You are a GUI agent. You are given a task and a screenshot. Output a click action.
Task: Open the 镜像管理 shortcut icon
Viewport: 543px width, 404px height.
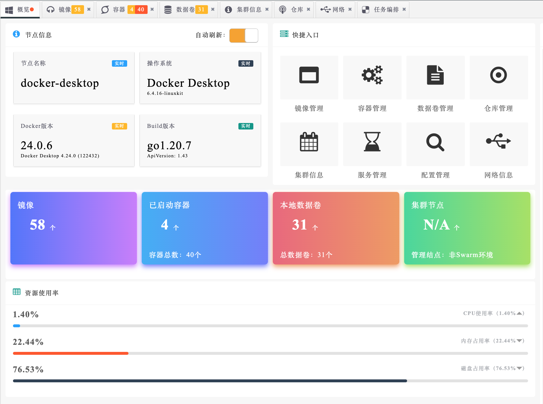pos(309,75)
